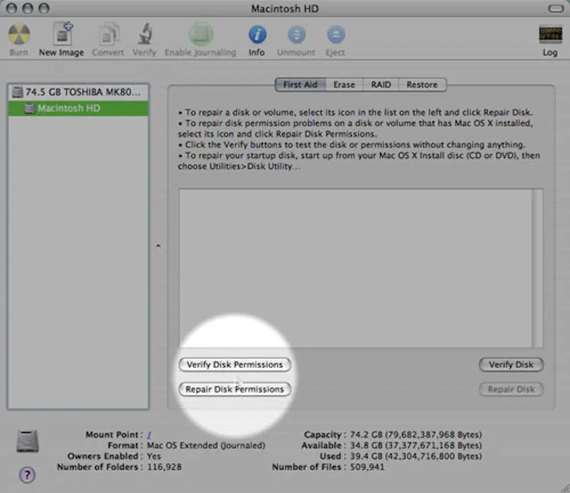This screenshot has width=570, height=493.
Task: Open the Log from the toolbar
Action: [x=549, y=34]
